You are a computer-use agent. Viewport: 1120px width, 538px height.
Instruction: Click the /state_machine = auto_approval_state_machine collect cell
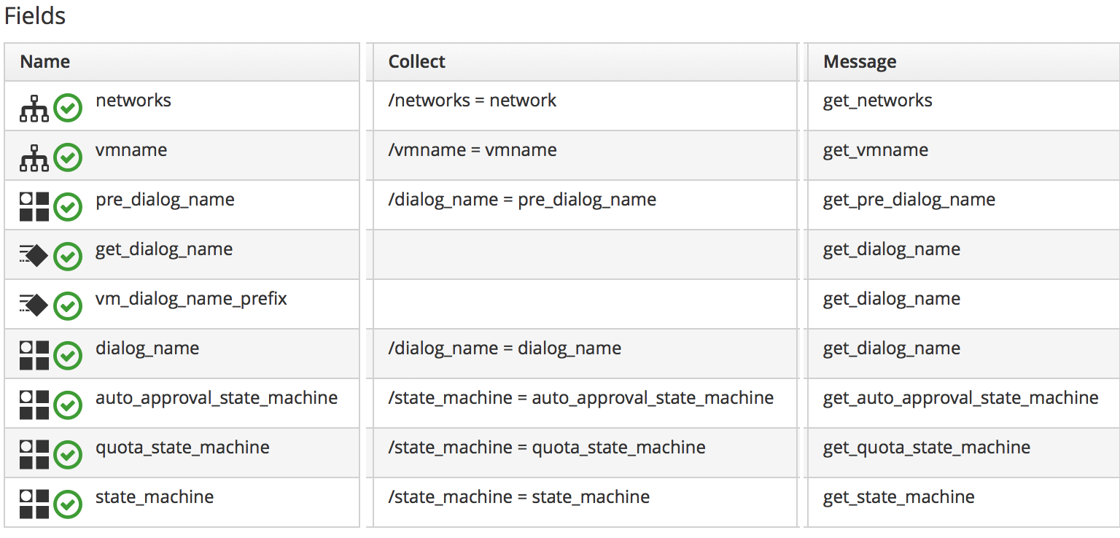[x=580, y=398]
